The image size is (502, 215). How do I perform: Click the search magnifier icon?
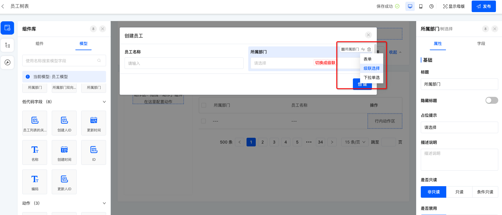(x=99, y=61)
